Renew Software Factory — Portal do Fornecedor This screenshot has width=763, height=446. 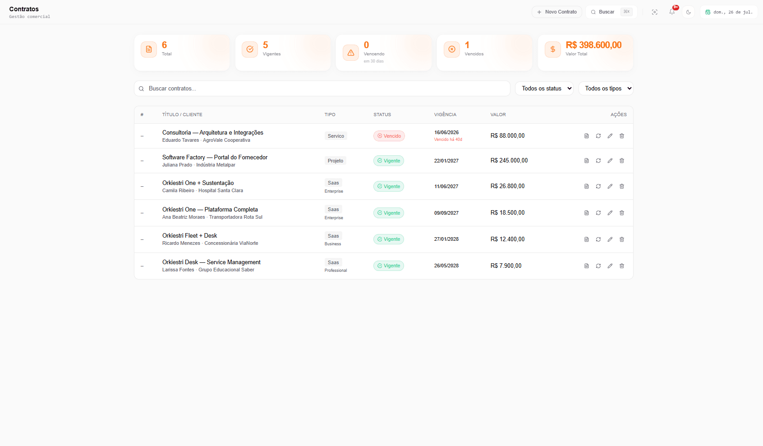coord(598,161)
